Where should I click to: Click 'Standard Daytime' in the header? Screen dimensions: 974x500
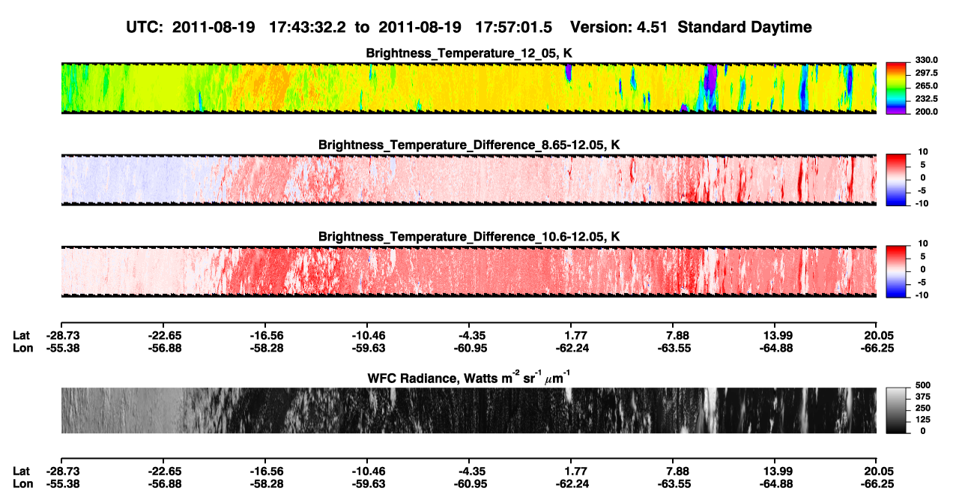coord(743,28)
